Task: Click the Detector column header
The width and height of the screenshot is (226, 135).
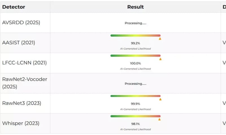Action: [x=14, y=7]
